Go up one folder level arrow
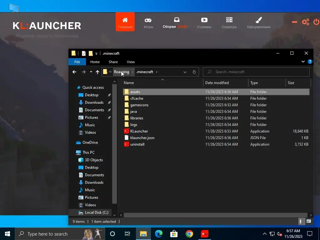320x240 pixels. pos(97,72)
